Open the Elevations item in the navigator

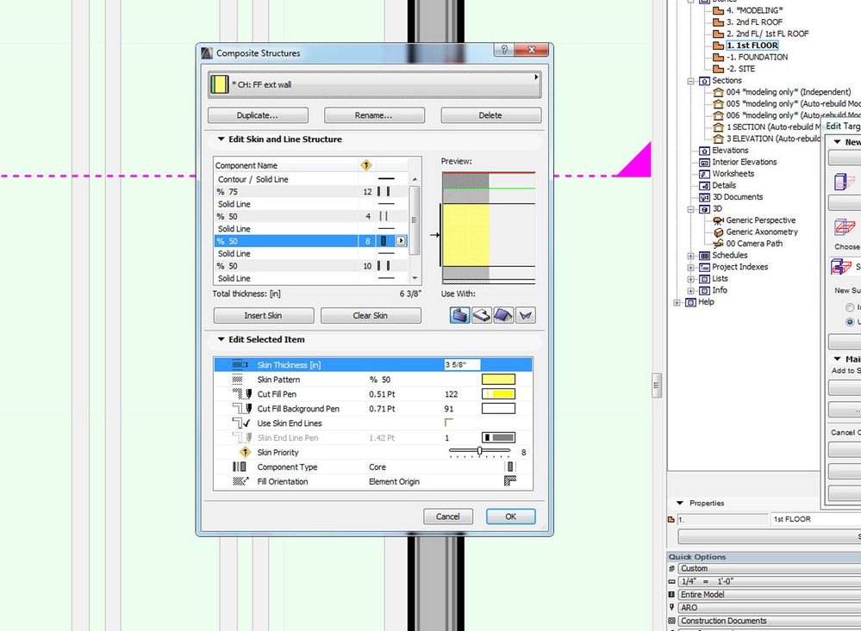(730, 151)
